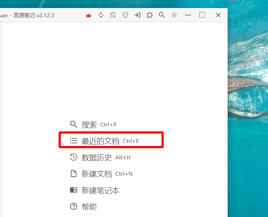Viewport: 268px width, 217px height.
Task: Click the notebook icon beside 新建笔记本
Action: 74,190
